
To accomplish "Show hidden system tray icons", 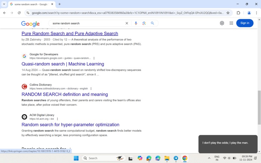I will click(x=209, y=158).
